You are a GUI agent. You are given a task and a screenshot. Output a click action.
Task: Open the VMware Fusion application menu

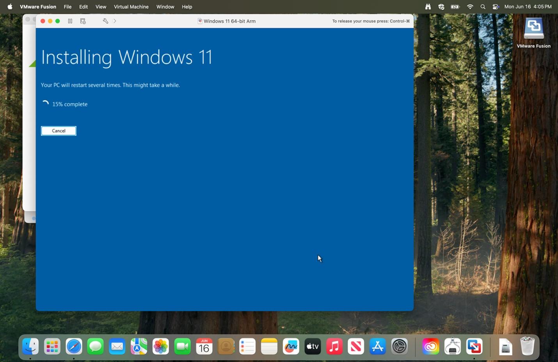click(x=38, y=7)
